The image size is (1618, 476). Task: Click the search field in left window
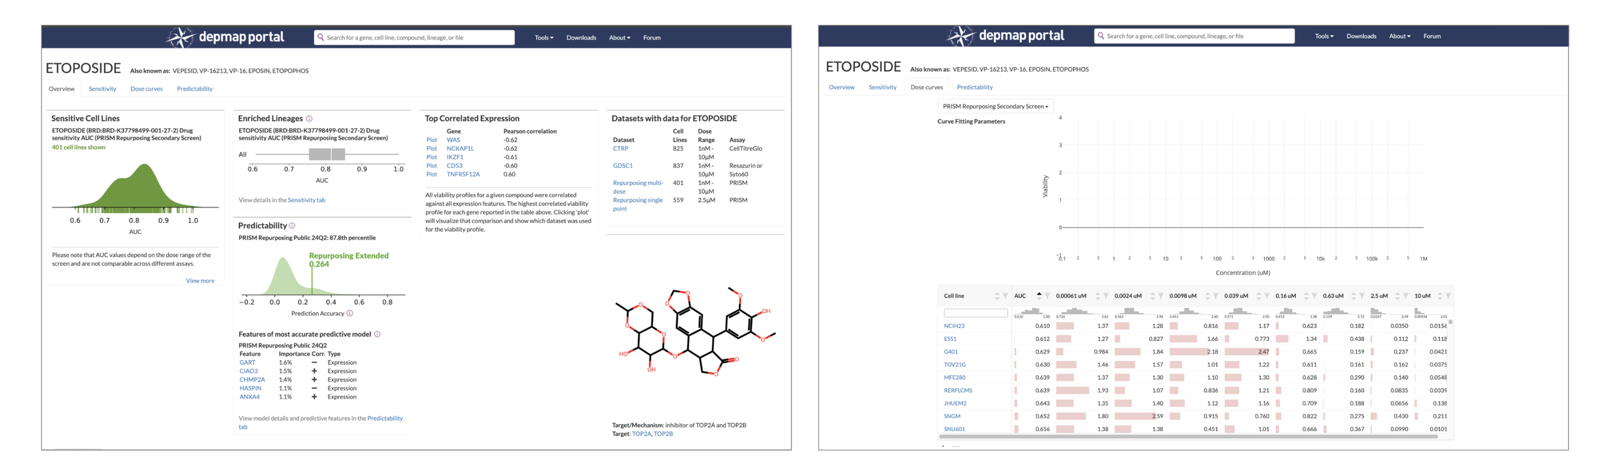414,38
